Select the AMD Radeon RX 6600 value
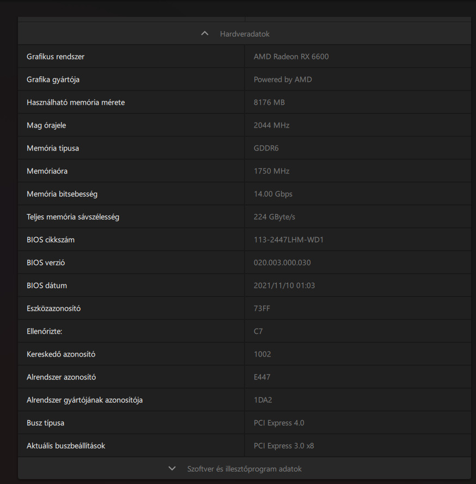476x484 pixels. pos(291,57)
